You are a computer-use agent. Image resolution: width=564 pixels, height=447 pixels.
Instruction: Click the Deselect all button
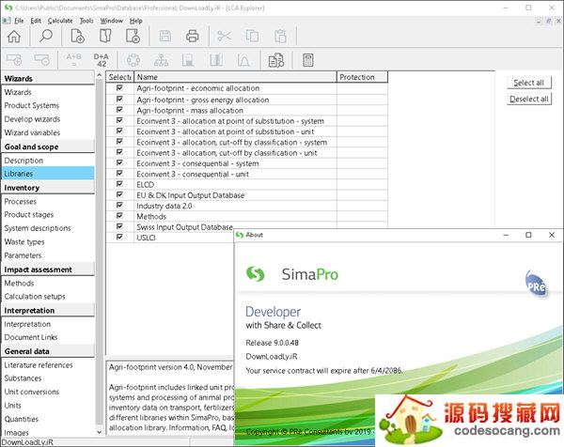point(528,99)
